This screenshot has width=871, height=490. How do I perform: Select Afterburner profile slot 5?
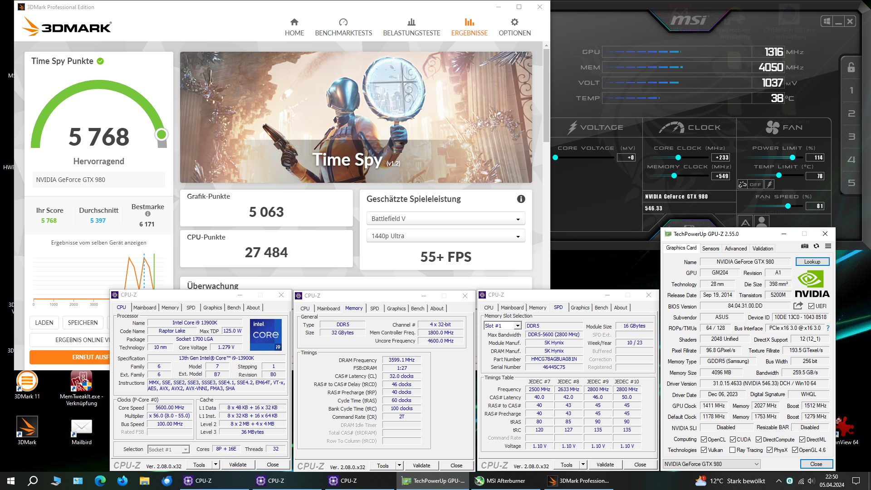851,183
